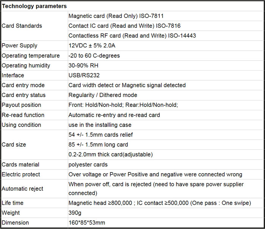Select the 160*85*53mm dimension value
The image size is (265, 229).
point(87,223)
